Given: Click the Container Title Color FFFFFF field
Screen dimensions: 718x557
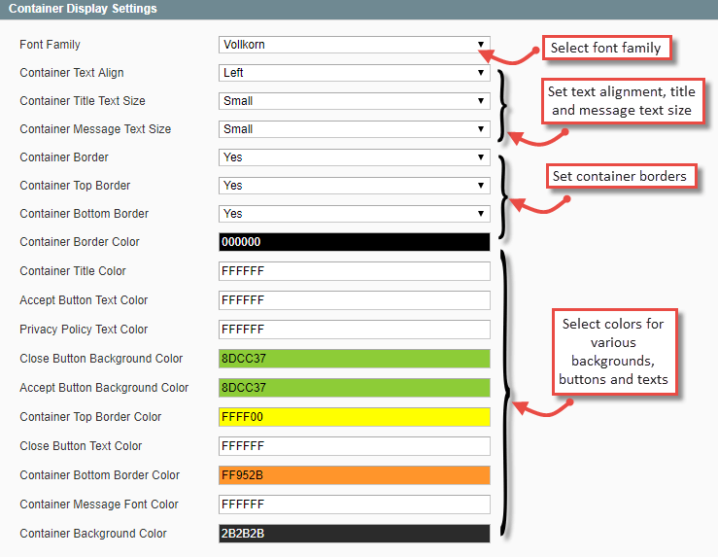Looking at the screenshot, I should coord(355,271).
